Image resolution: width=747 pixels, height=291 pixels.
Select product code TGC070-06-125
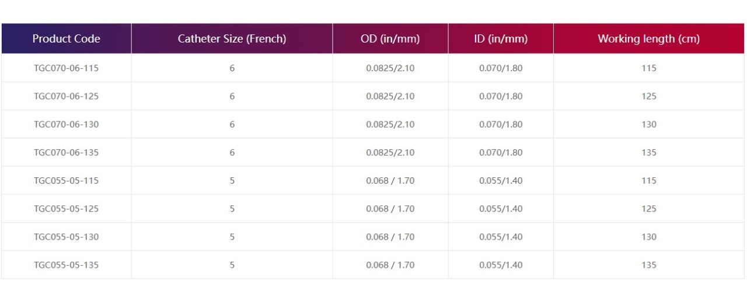pos(66,96)
